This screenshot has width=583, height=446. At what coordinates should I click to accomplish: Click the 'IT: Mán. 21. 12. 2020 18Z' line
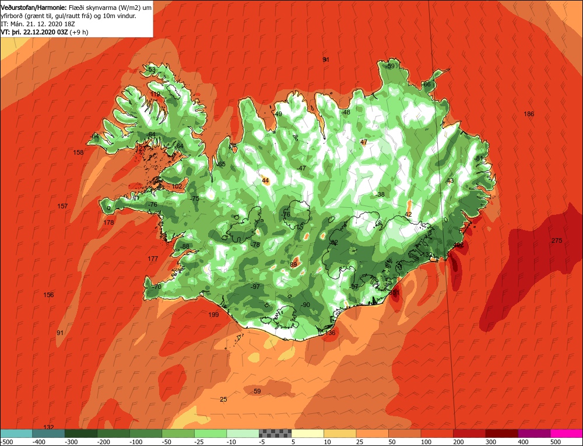38,24
